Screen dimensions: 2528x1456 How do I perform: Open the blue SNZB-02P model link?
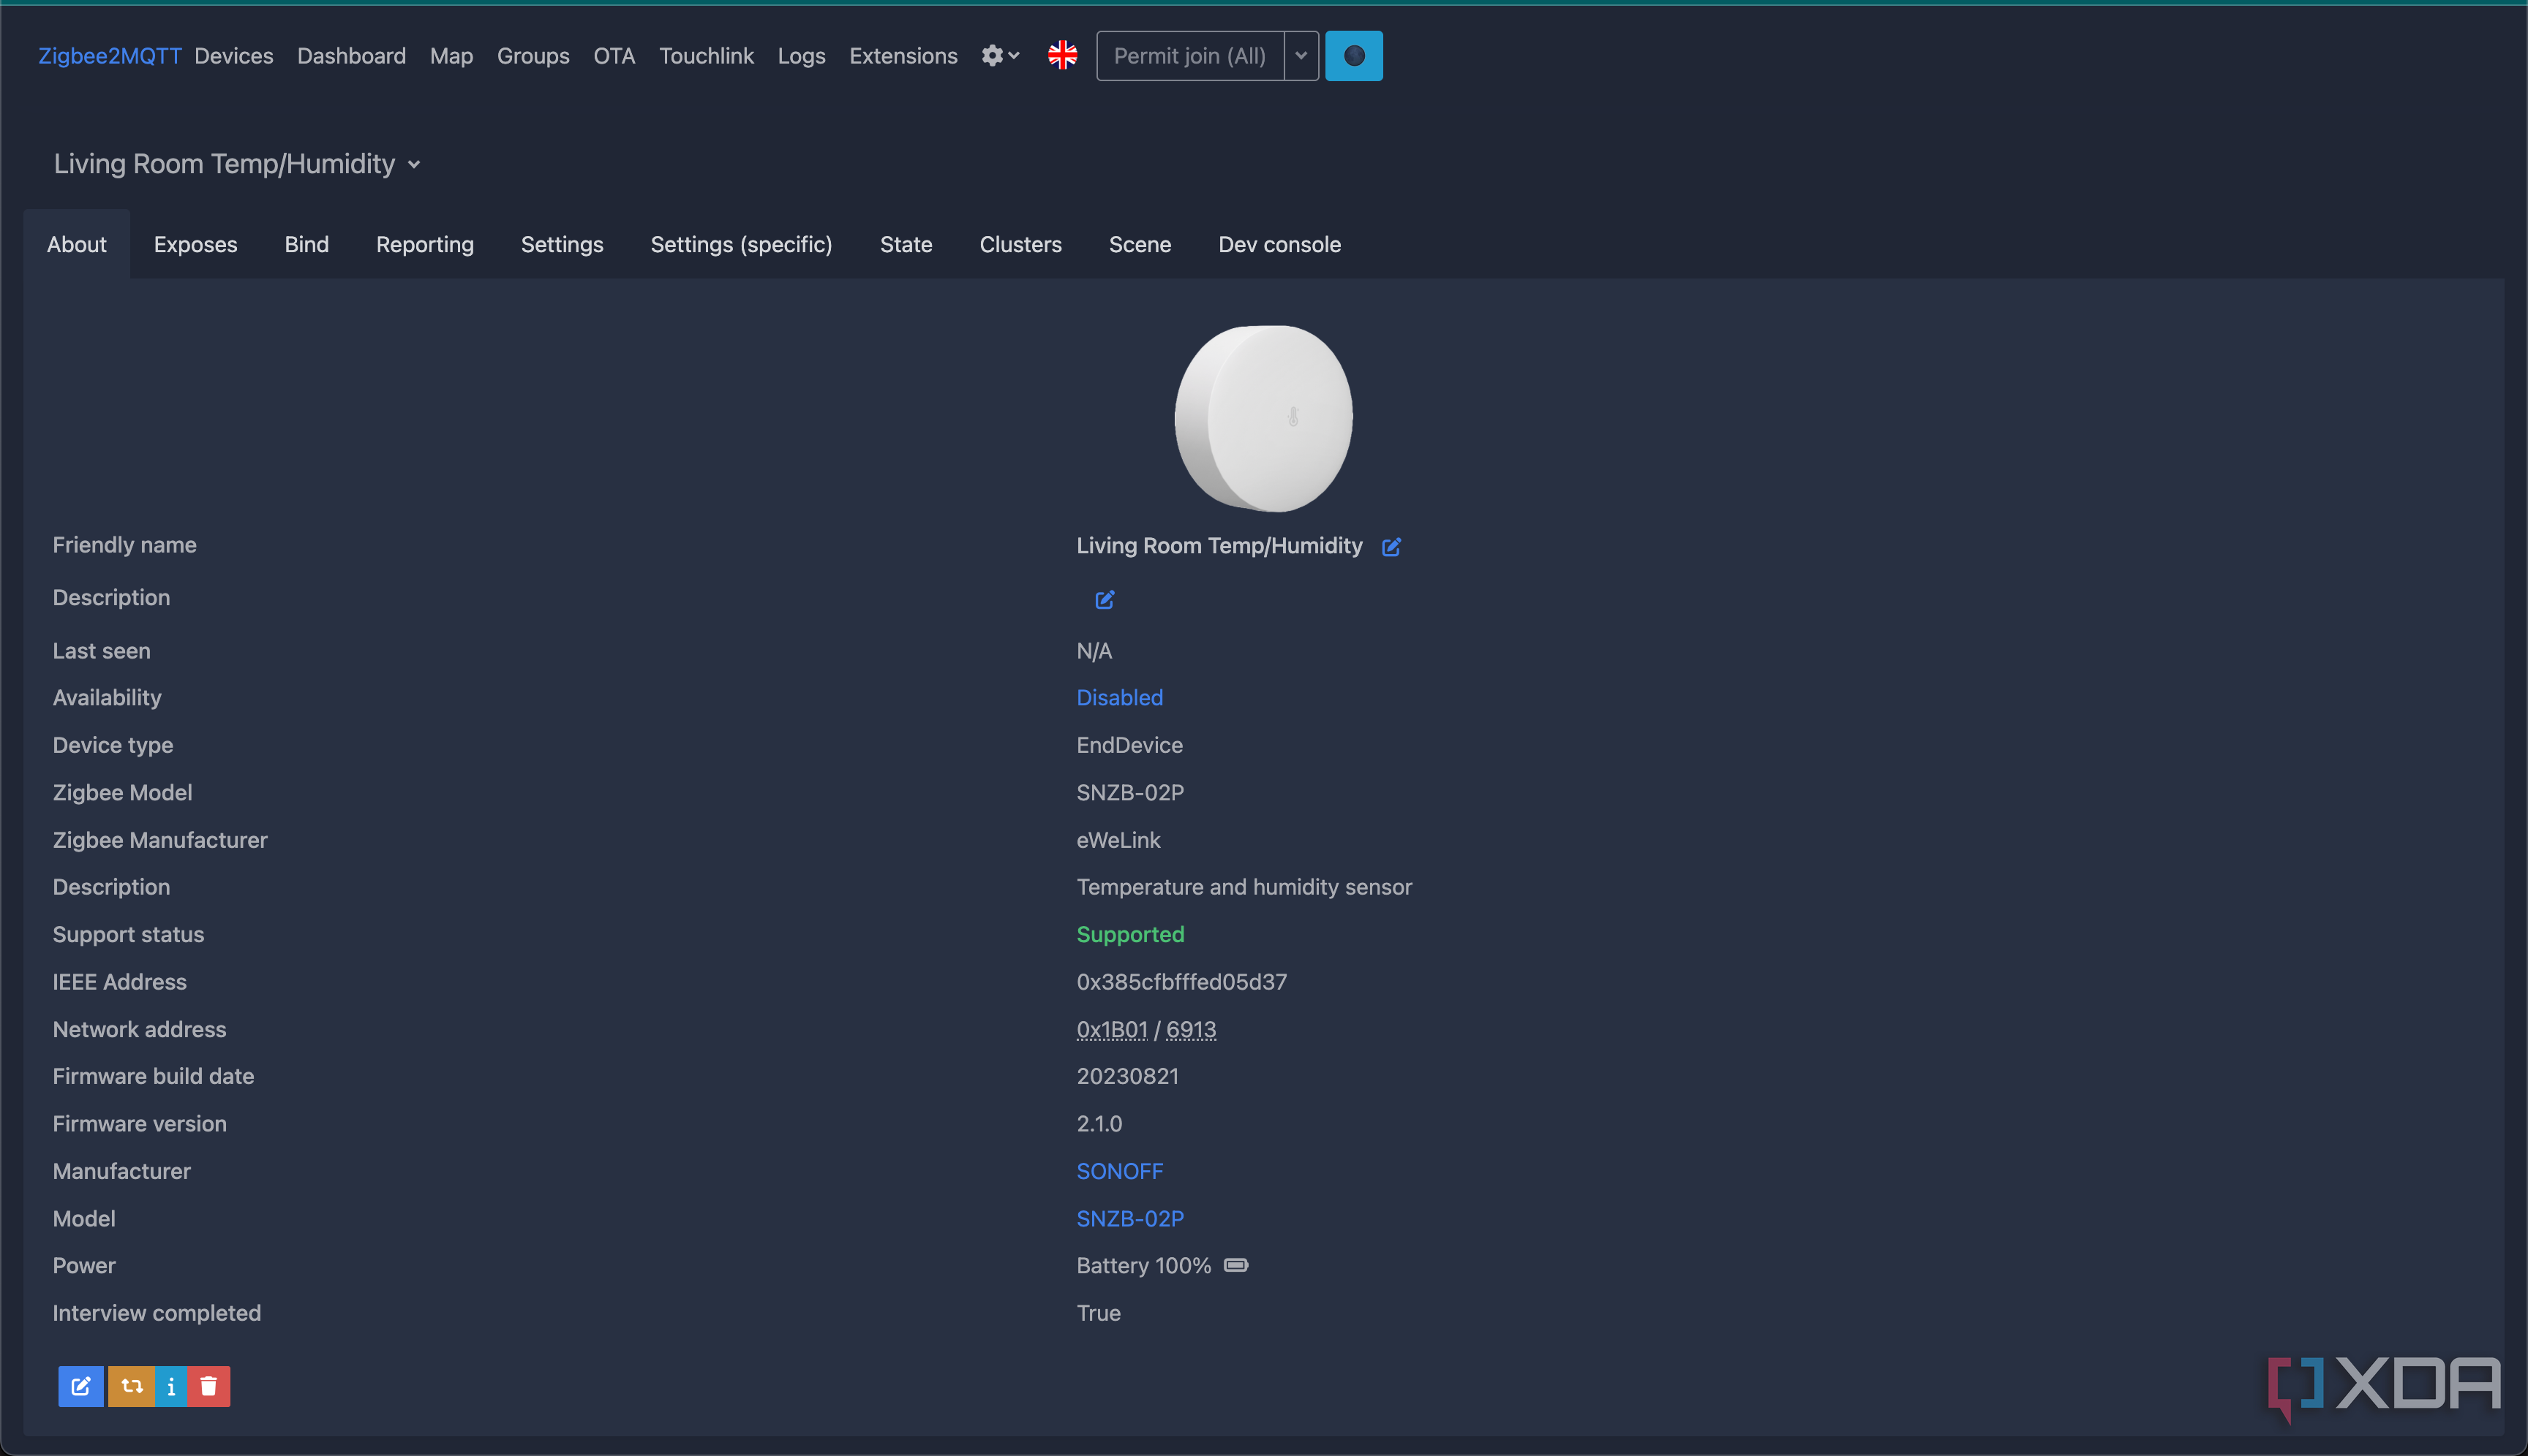[1130, 1219]
